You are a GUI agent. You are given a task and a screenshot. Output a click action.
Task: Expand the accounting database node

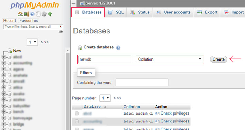[x=3, y=63]
